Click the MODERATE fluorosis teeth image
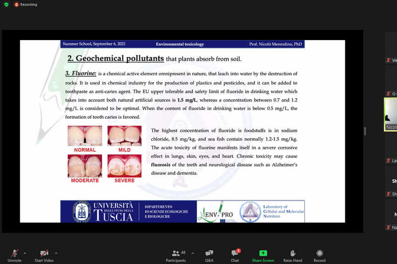Screen dimensions: 397x264 pos(85,166)
